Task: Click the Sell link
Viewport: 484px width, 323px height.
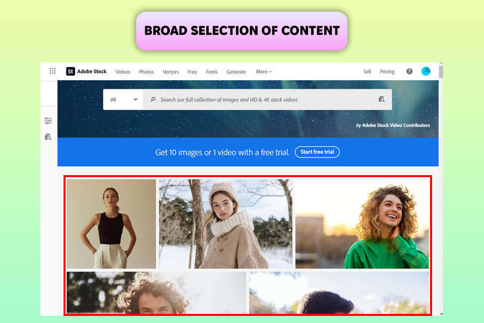Action: pos(367,72)
